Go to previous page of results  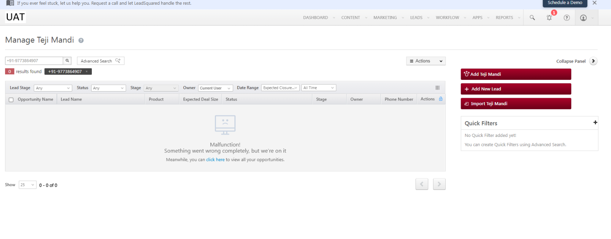point(422,184)
